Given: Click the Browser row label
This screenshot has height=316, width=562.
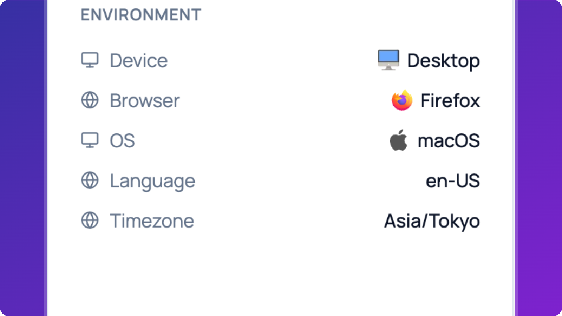Looking at the screenshot, I should click(145, 101).
